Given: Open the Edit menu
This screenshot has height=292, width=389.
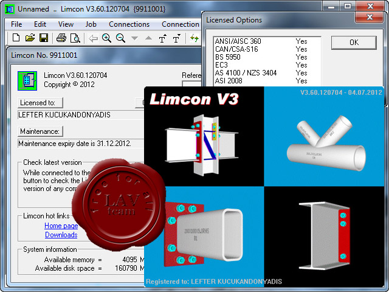Looking at the screenshot, I should [40, 24].
